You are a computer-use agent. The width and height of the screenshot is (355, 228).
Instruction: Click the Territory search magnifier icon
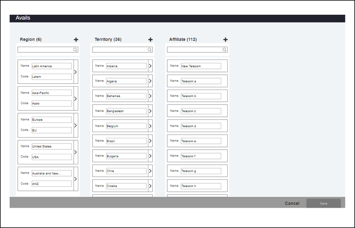coord(150,50)
